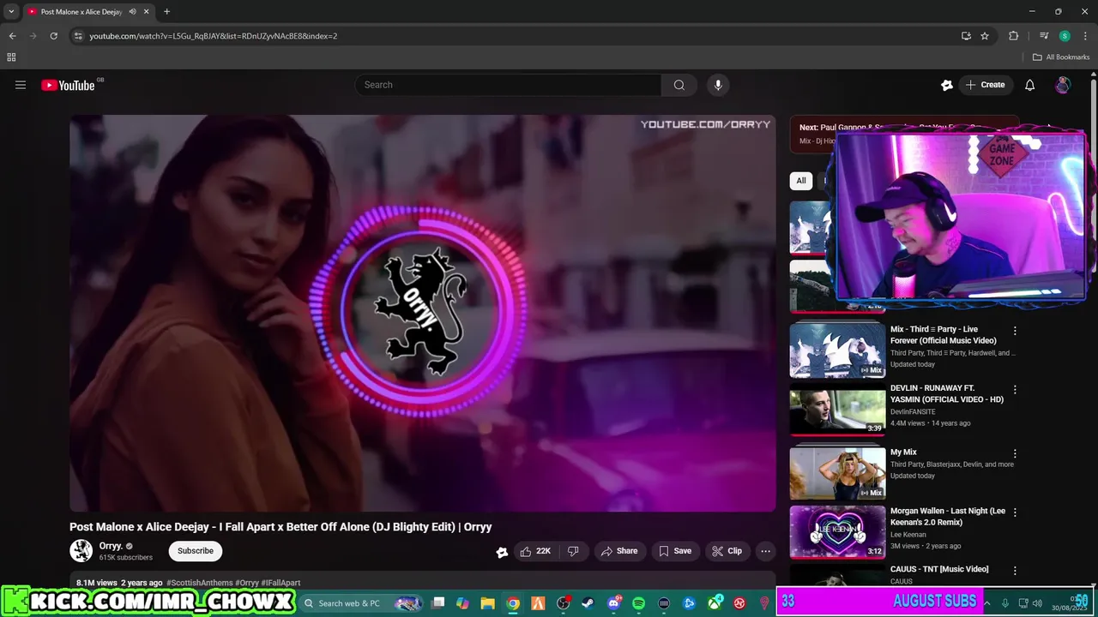Open Chrome extensions puzzle icon
The height and width of the screenshot is (617, 1098).
click(x=1013, y=36)
